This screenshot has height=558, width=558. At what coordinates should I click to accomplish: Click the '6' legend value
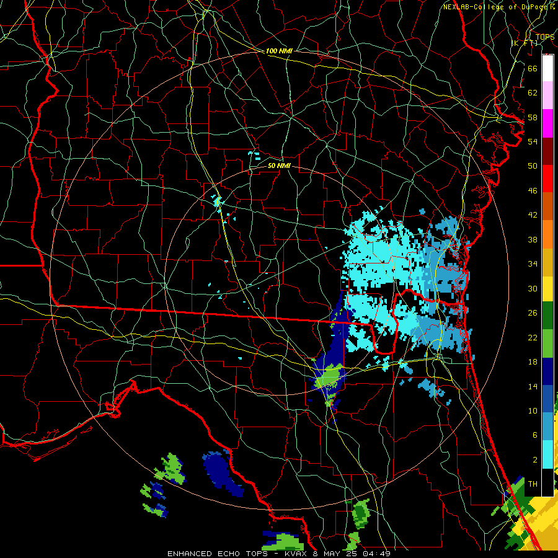click(x=534, y=435)
